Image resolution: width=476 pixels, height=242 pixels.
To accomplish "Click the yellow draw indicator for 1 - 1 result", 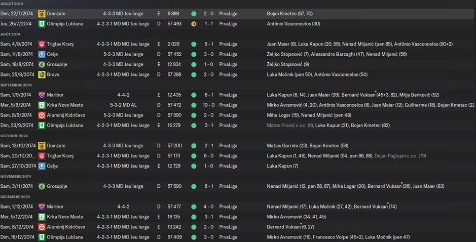I will [x=194, y=24].
